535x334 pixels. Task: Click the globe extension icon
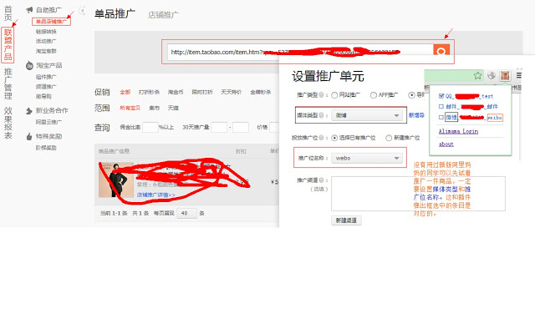[492, 75]
